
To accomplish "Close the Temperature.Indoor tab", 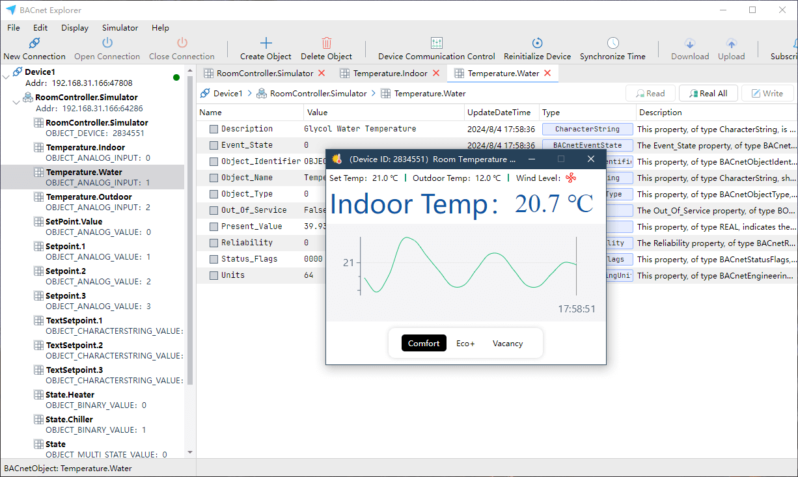I will click(x=435, y=73).
